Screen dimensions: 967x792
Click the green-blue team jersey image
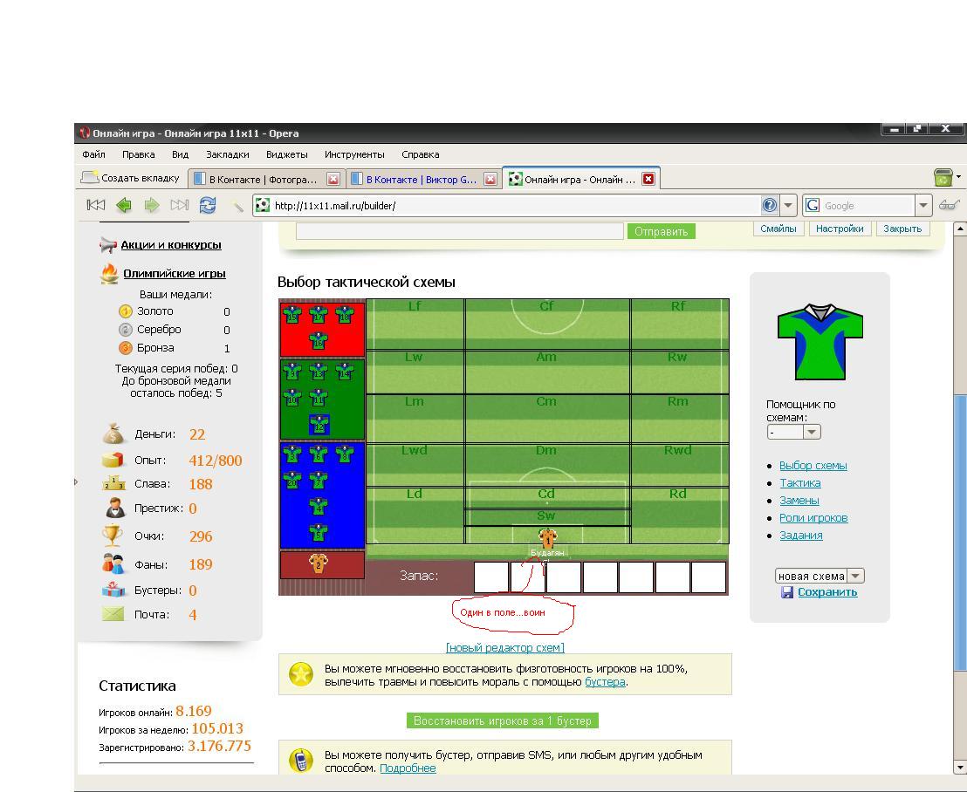click(820, 341)
